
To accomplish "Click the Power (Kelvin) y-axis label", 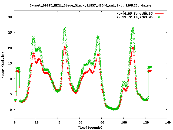I will 3,65.
